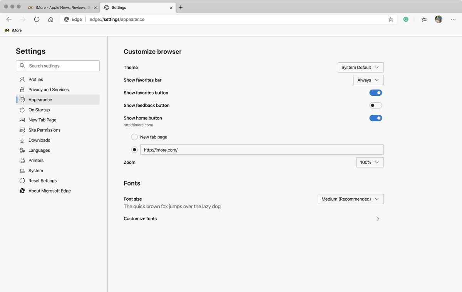This screenshot has height=292, width=462.
Task: Open the Settings and more ellipsis menu
Action: (x=453, y=19)
